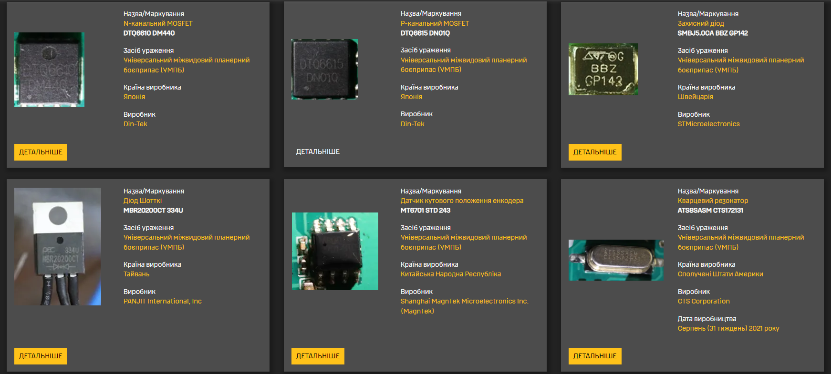The image size is (831, 374).
Task: Click the MT6701 encoder sensor image
Action: (335, 251)
